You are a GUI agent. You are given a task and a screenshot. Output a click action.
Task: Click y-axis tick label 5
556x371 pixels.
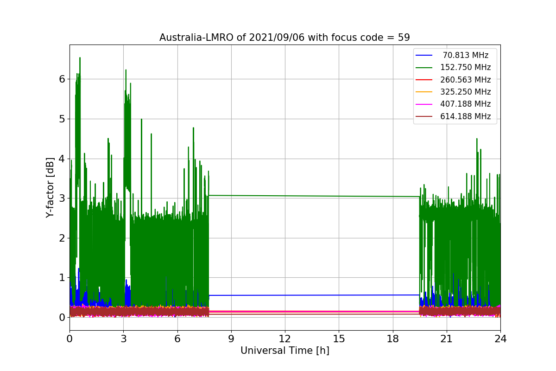[x=62, y=119]
